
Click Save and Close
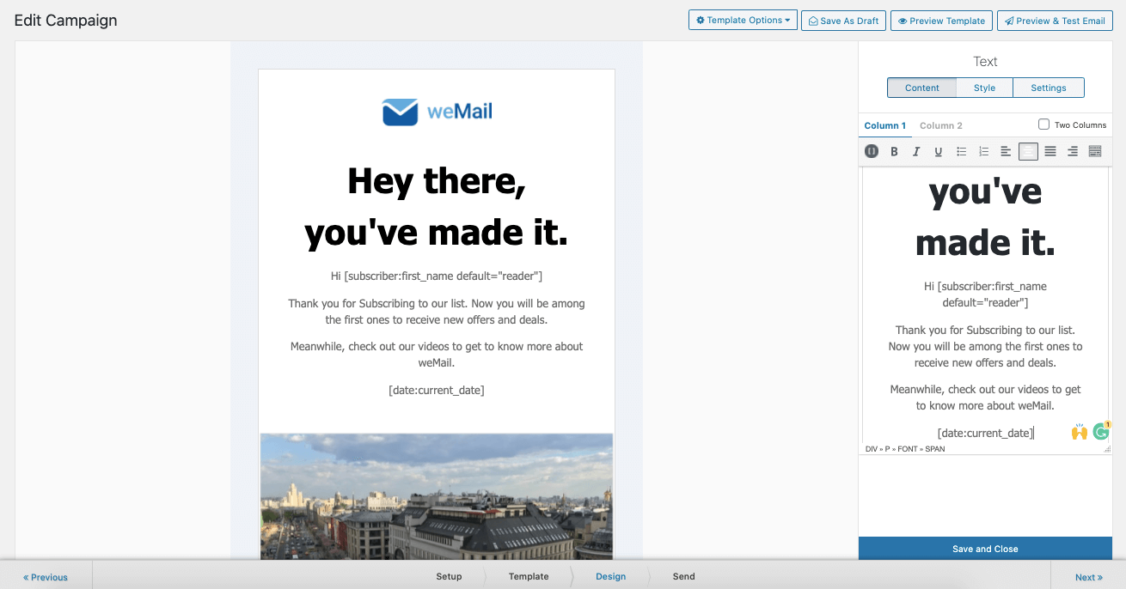985,549
